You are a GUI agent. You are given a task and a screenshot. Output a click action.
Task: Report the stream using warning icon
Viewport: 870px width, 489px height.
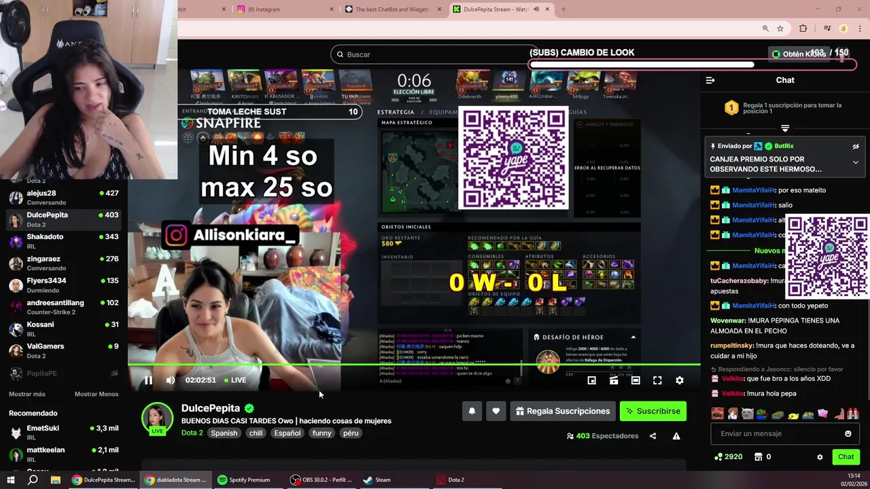(676, 436)
